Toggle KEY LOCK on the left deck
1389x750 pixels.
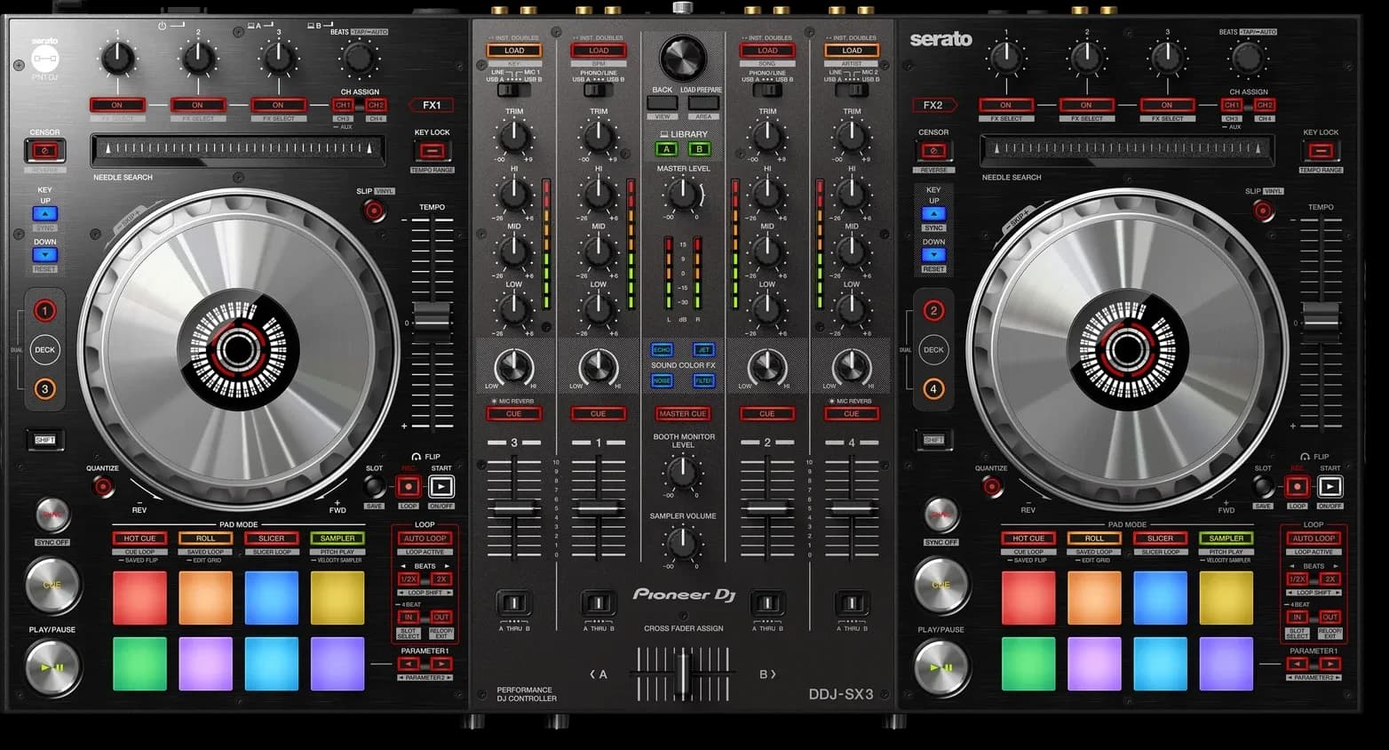point(432,150)
